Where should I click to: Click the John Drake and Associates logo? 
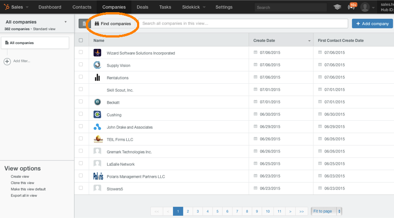(x=97, y=127)
